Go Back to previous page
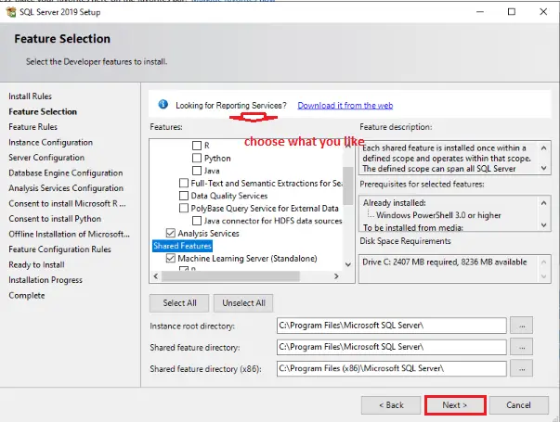The height and width of the screenshot is (422, 560). tap(391, 405)
